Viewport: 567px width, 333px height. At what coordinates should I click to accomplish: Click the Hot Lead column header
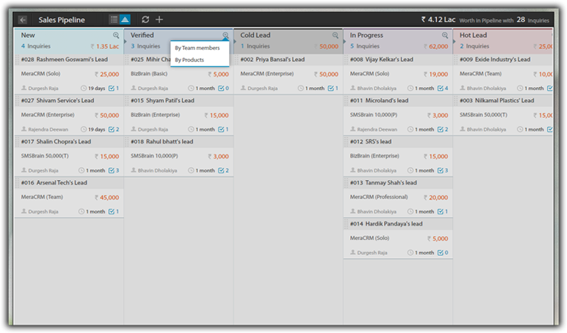pos(473,35)
